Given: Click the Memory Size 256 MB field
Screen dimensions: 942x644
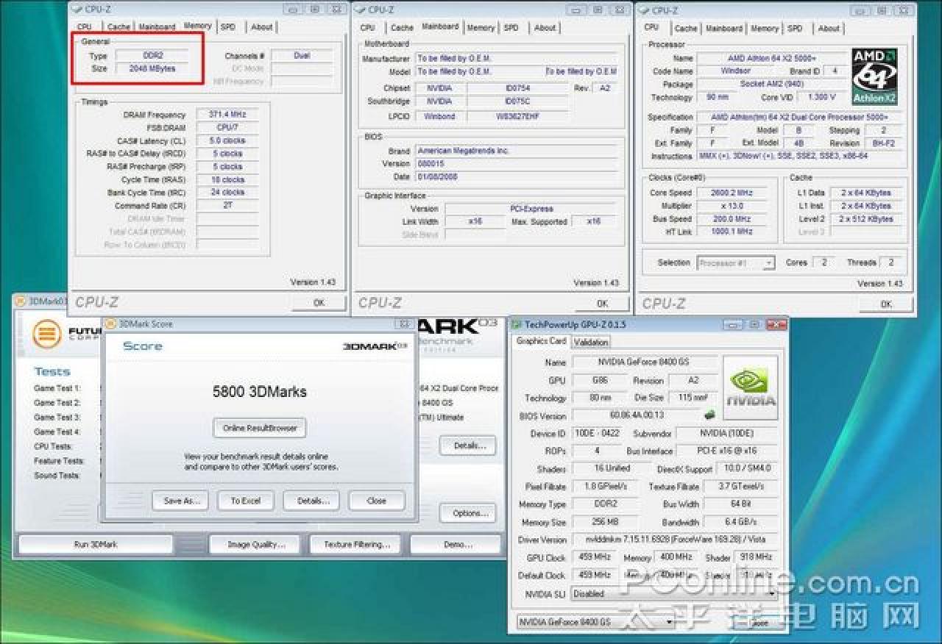Looking at the screenshot, I should pyautogui.click(x=605, y=522).
